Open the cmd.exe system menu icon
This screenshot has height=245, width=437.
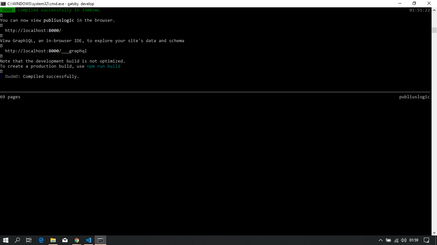point(4,4)
